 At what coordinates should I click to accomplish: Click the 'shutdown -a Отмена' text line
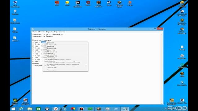point(42,36)
